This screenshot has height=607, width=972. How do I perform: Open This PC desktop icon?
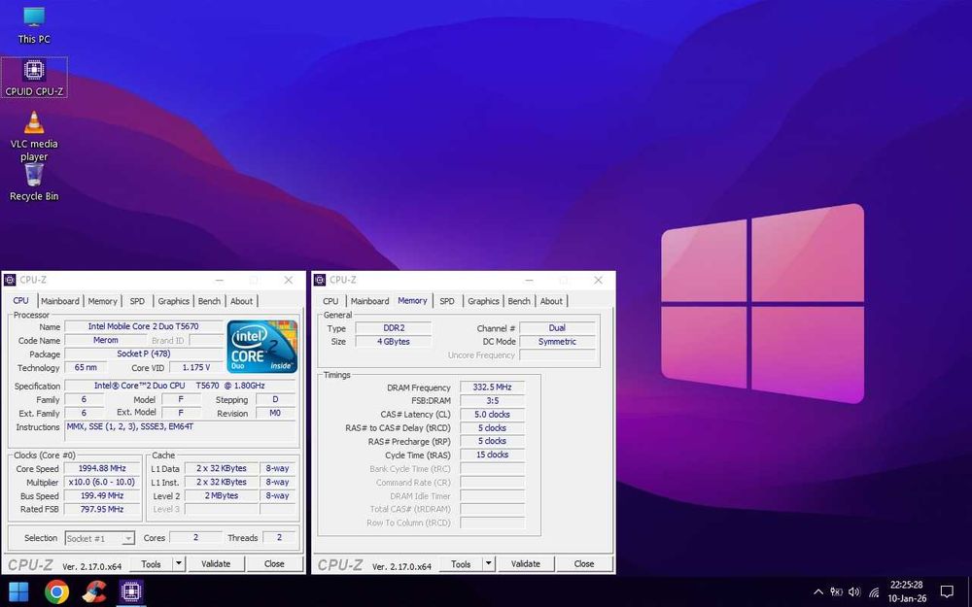(33, 25)
